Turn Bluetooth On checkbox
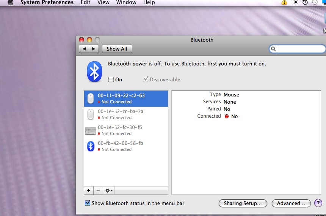 111,79
